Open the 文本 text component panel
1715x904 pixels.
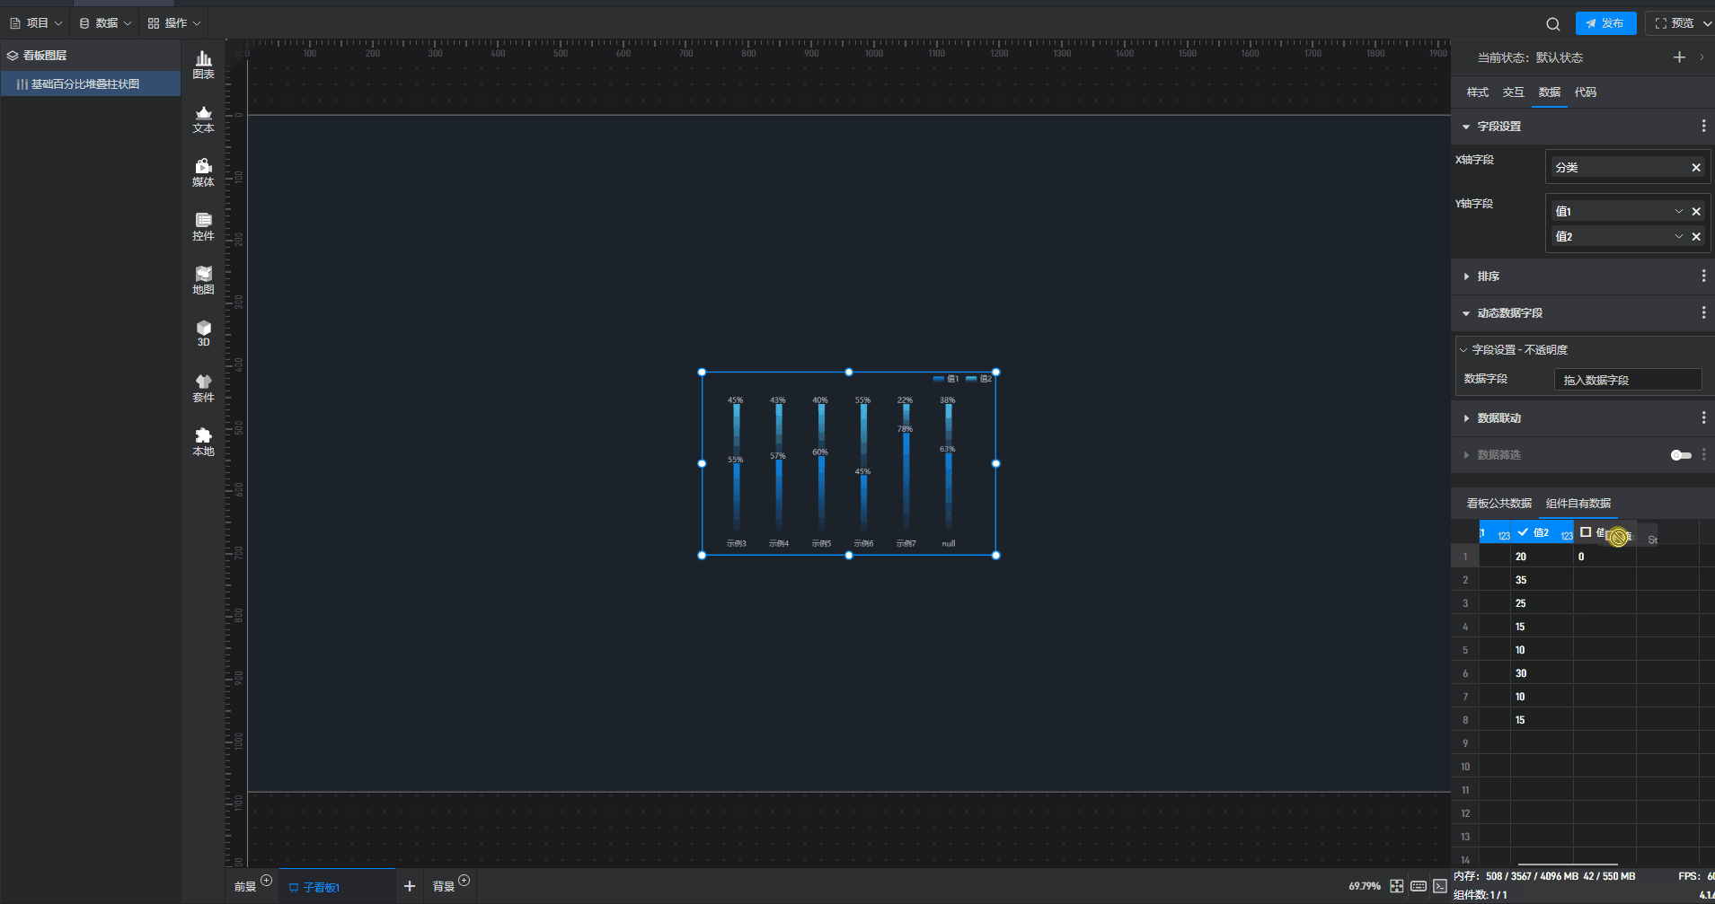(x=204, y=118)
